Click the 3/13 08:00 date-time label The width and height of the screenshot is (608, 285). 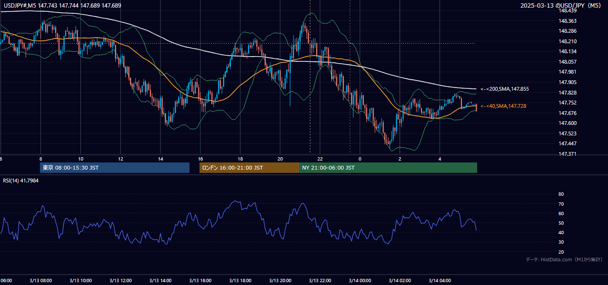pos(40,281)
